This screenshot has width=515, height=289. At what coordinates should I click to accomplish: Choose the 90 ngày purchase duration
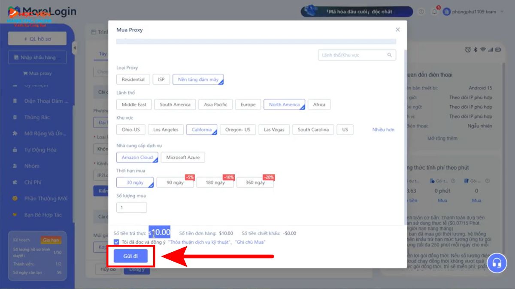(175, 183)
